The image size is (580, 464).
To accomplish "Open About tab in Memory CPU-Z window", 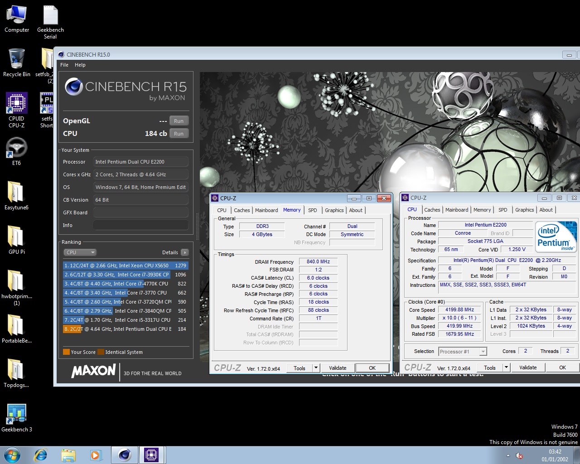I will (356, 210).
